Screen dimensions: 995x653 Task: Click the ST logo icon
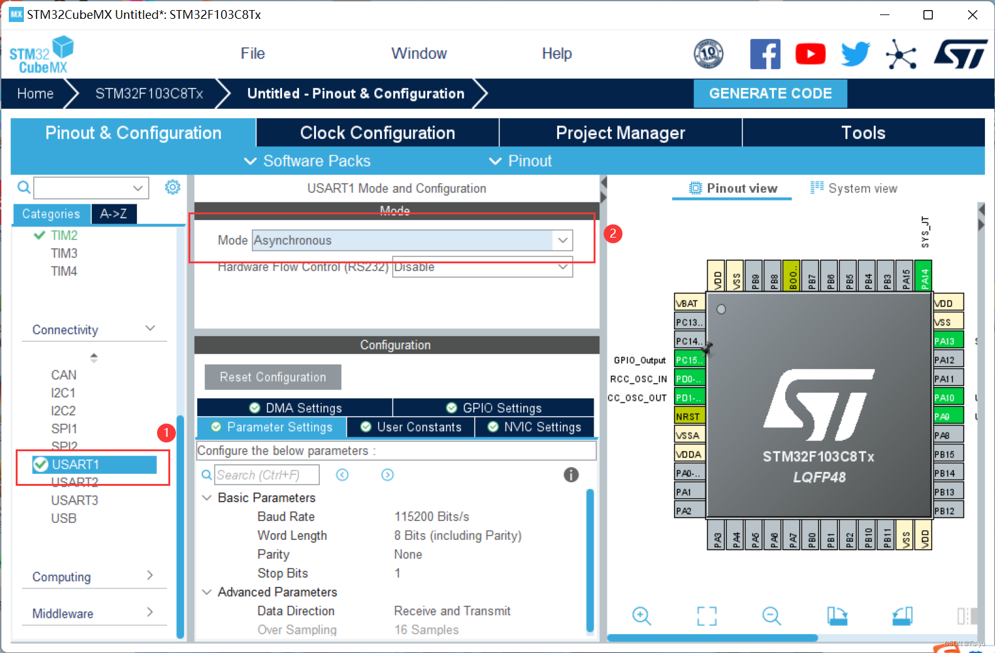[x=960, y=54]
